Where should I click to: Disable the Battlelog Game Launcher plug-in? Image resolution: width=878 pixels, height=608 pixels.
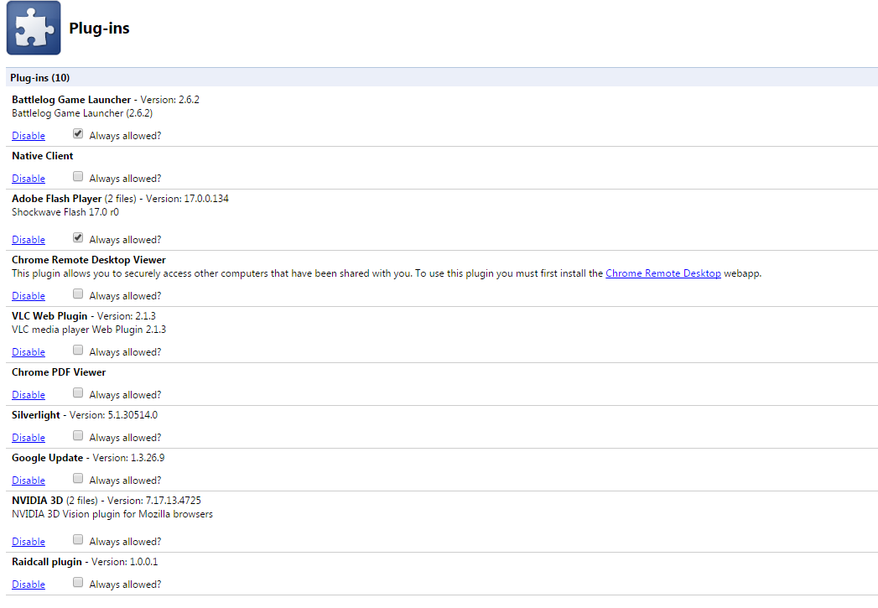pos(29,136)
